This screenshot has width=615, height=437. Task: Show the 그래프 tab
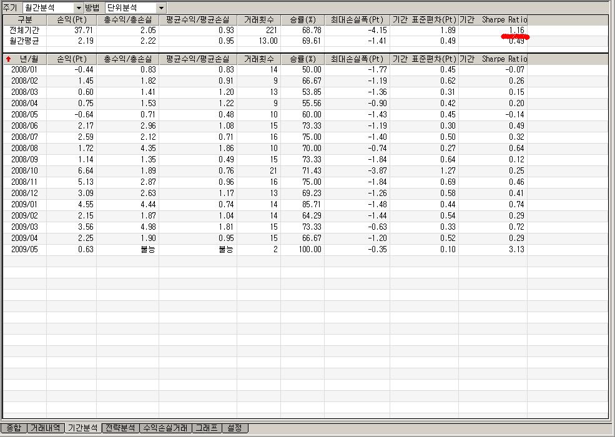coord(206,428)
